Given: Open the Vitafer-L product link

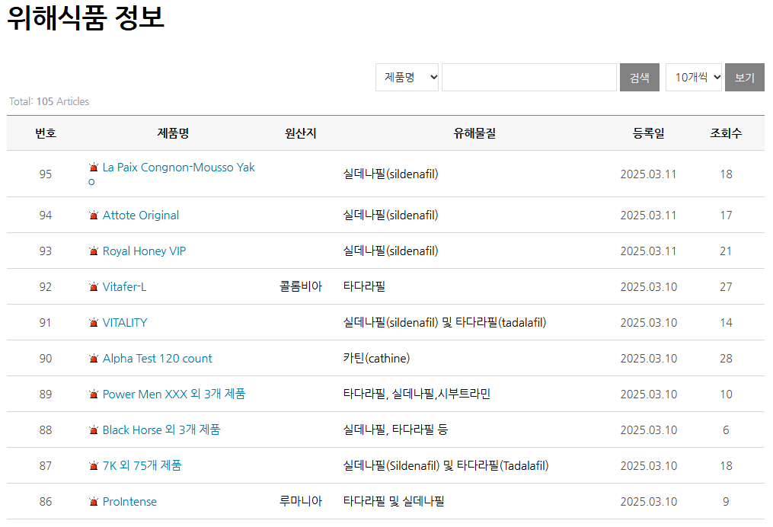Looking at the screenshot, I should [124, 287].
